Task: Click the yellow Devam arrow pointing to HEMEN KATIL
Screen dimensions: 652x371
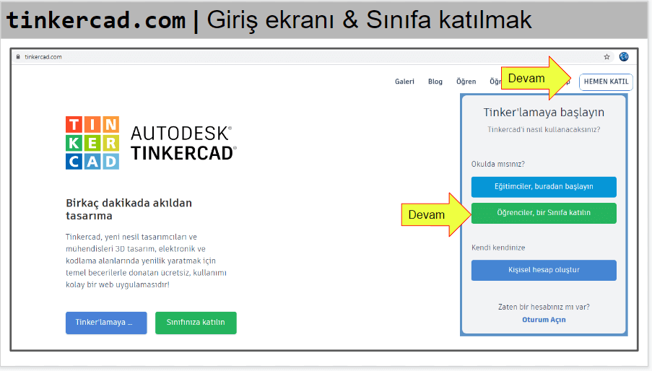Action: point(538,78)
